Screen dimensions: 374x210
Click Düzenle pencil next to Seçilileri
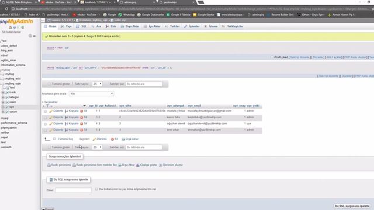[x=94, y=139]
